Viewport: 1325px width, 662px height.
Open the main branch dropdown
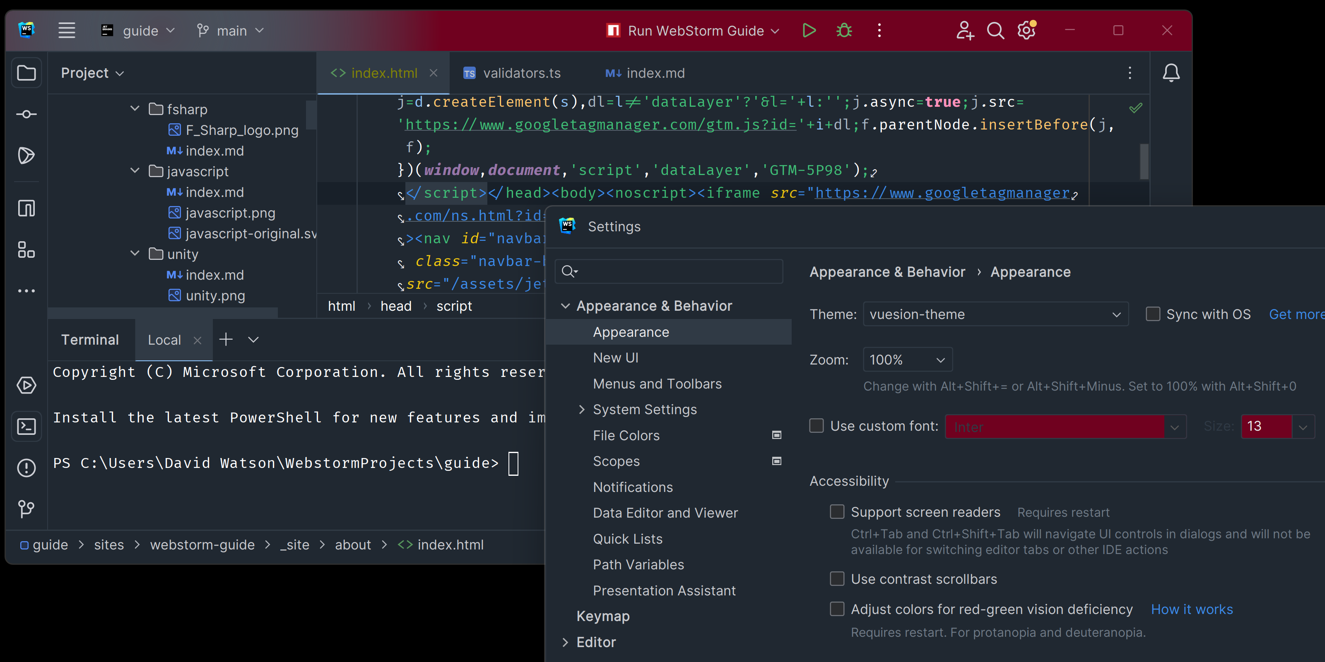(231, 31)
